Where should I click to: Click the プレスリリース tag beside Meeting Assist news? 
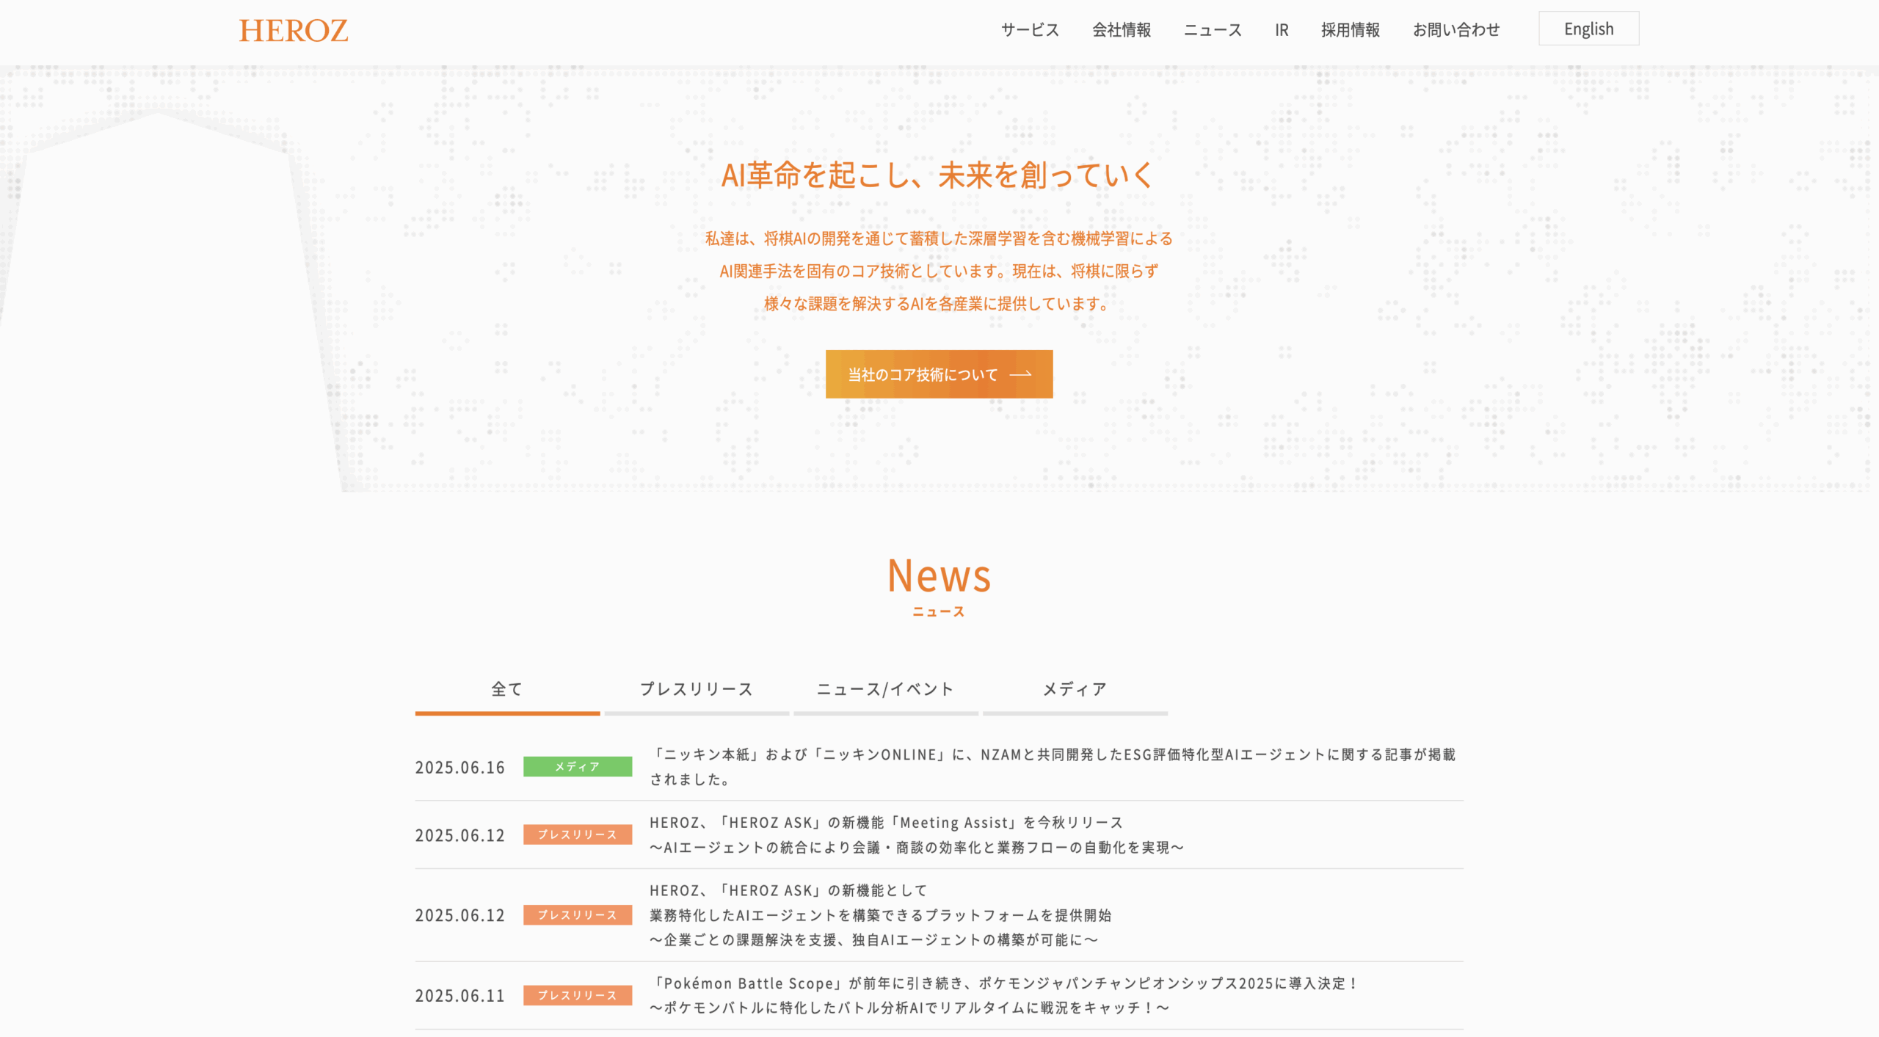point(578,834)
